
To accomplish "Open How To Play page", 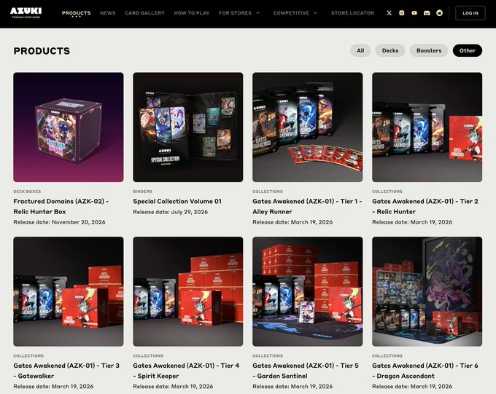I will pyautogui.click(x=192, y=13).
